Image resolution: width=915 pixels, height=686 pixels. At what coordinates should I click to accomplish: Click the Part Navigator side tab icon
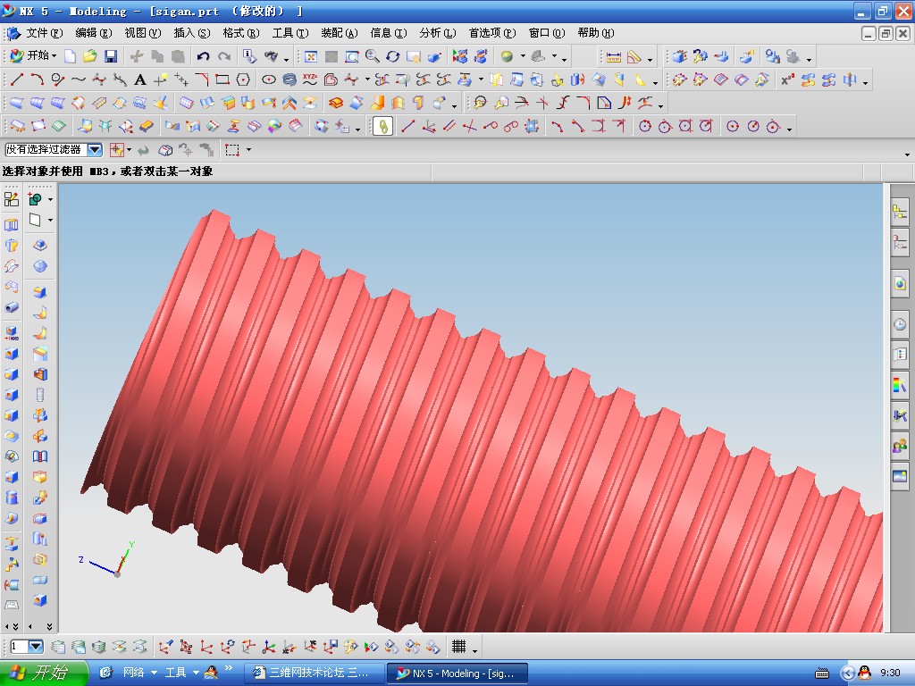pos(900,241)
